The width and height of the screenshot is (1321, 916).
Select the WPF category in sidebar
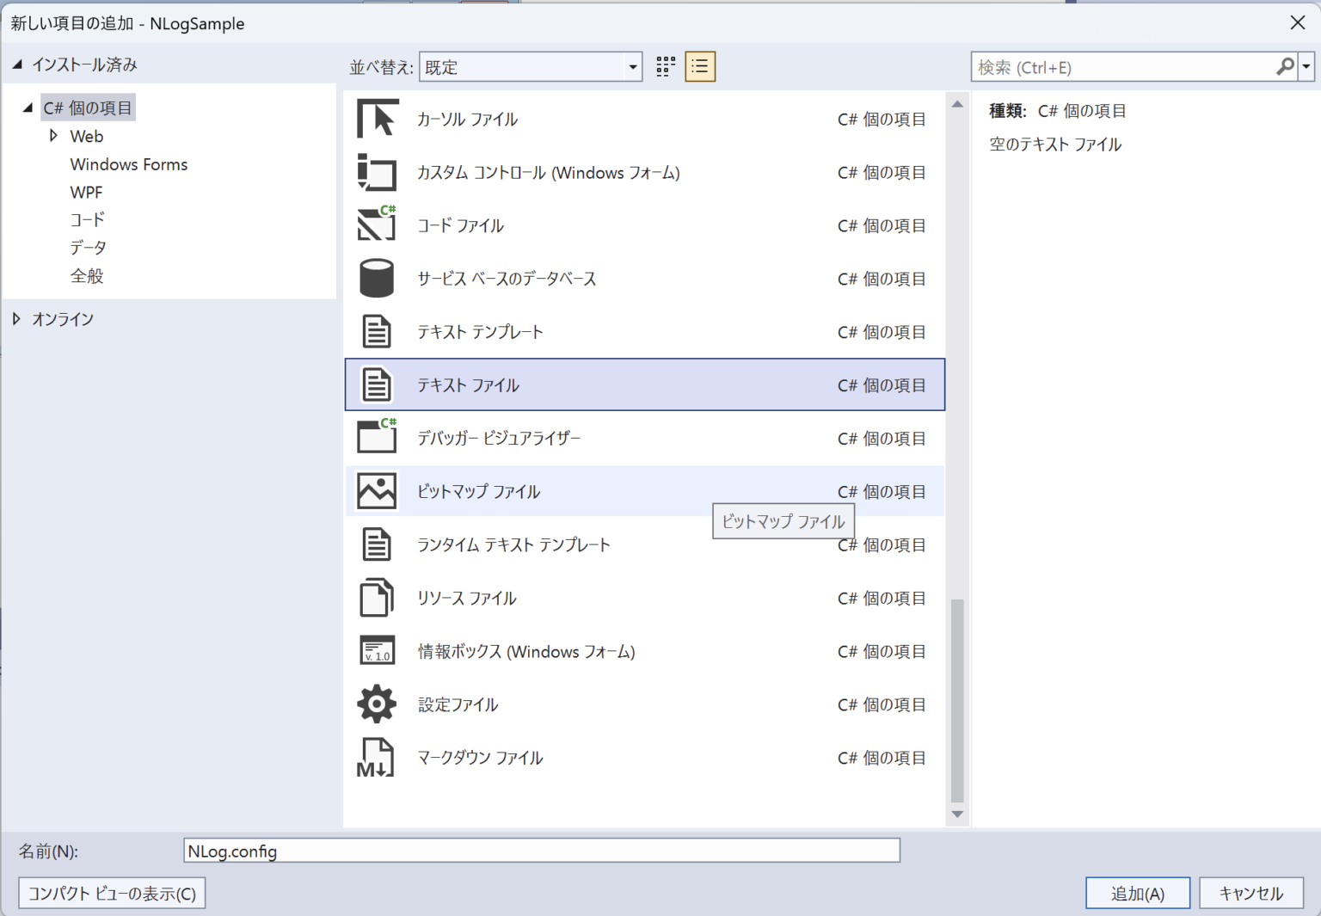click(84, 192)
